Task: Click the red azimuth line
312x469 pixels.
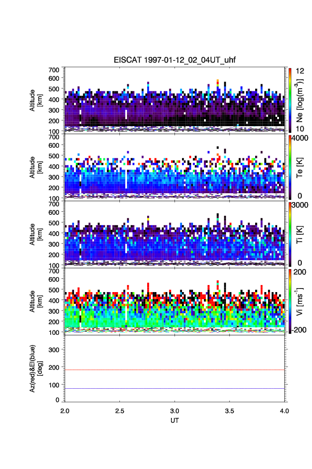Action: pos(175,370)
